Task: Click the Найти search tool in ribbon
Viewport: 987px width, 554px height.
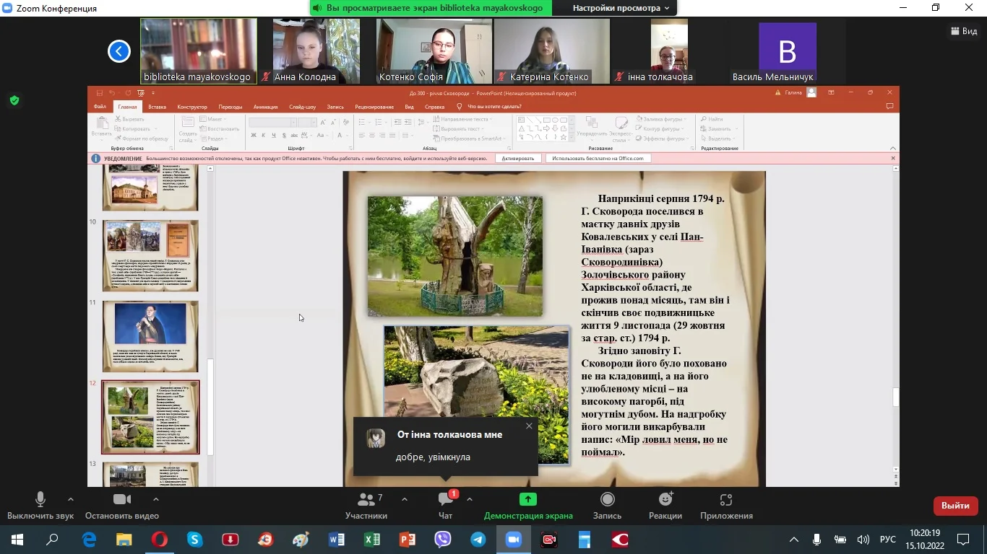Action: [711, 119]
